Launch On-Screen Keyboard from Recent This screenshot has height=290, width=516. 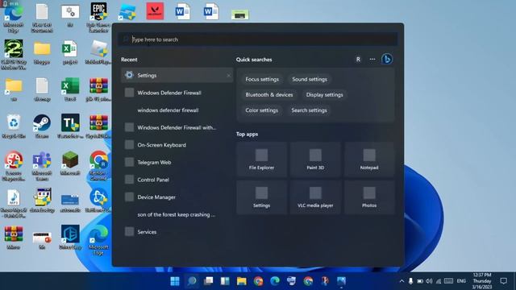pyautogui.click(x=177, y=145)
